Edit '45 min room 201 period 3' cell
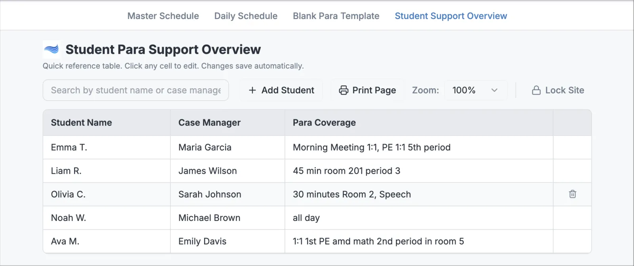 coord(419,171)
